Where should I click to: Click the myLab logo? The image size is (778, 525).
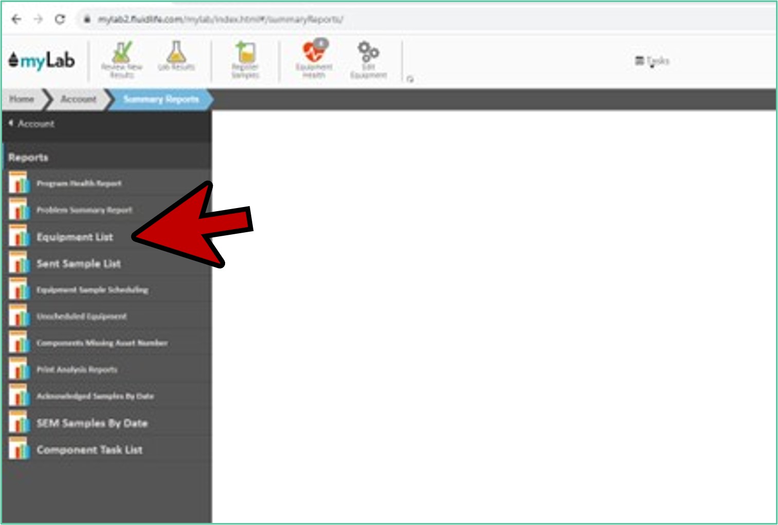[x=42, y=61]
